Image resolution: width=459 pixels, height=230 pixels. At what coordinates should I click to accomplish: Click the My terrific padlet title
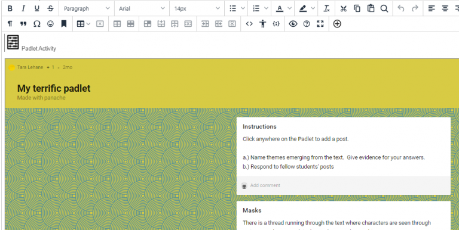pyautogui.click(x=54, y=88)
